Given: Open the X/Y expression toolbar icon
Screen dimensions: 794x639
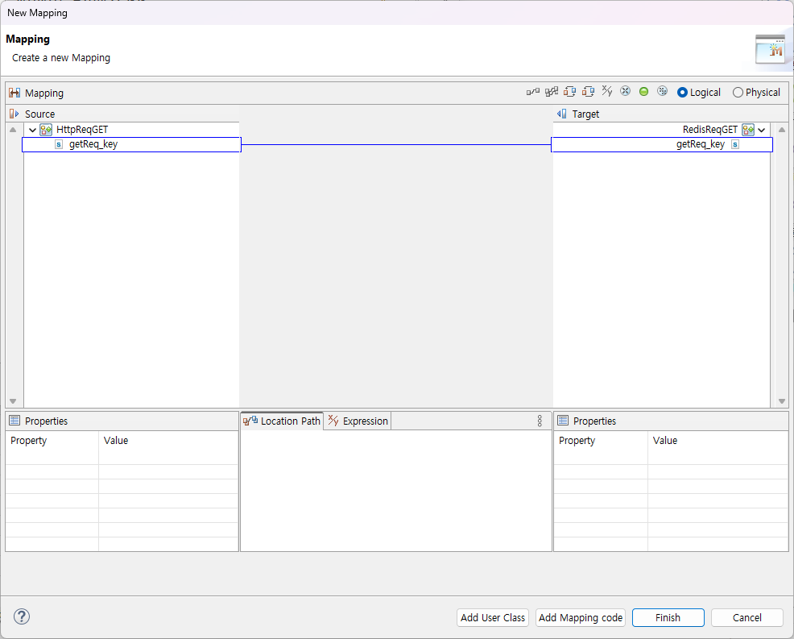Looking at the screenshot, I should point(606,92).
